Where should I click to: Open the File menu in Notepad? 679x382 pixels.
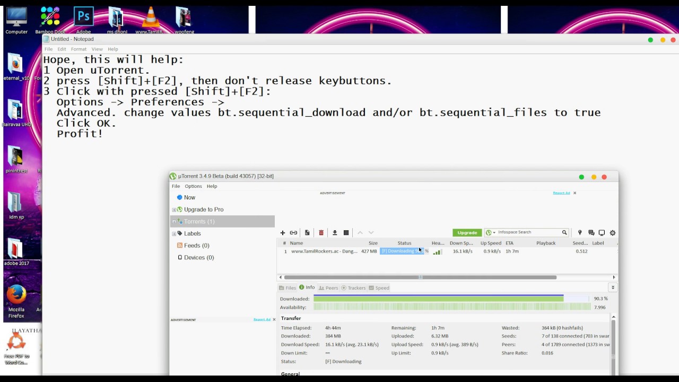pyautogui.click(x=48, y=49)
